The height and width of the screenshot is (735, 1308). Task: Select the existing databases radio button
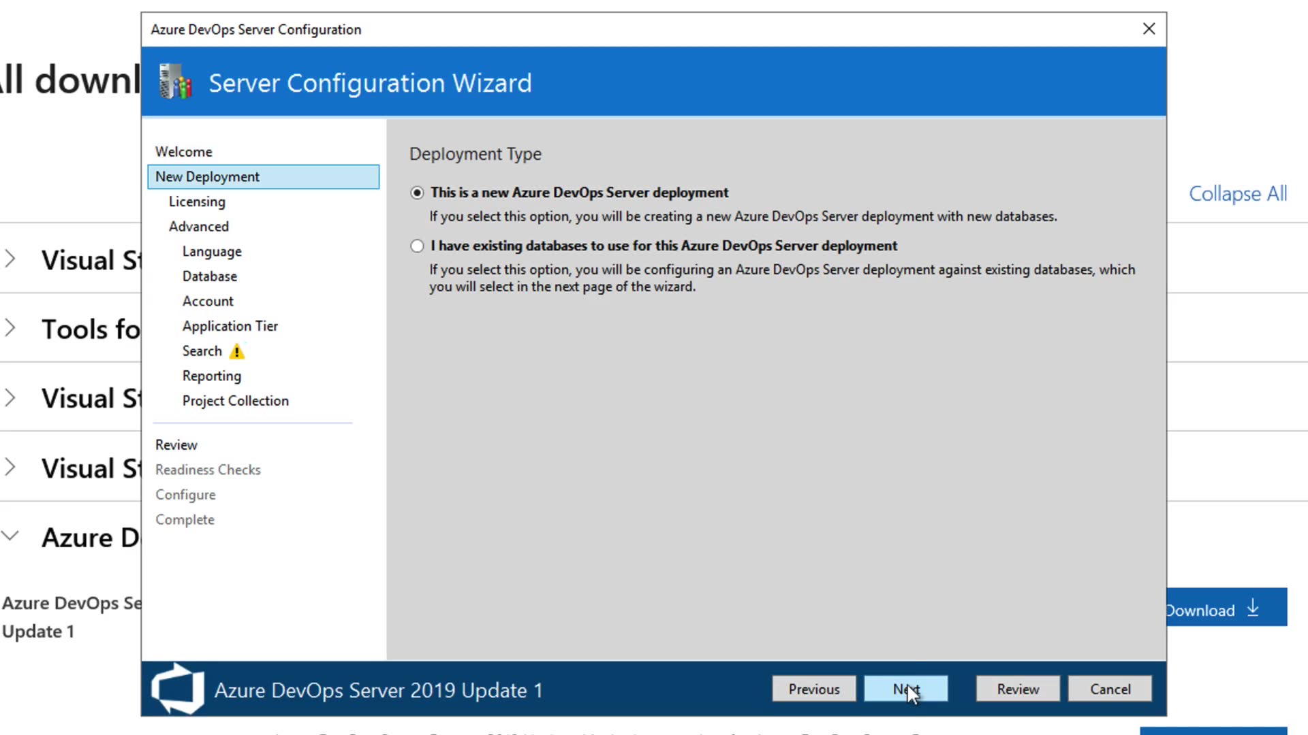pos(417,246)
